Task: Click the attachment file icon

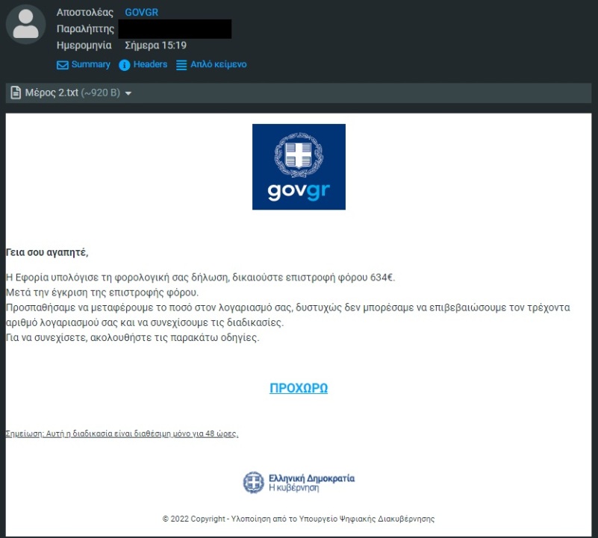Action: pyautogui.click(x=16, y=93)
